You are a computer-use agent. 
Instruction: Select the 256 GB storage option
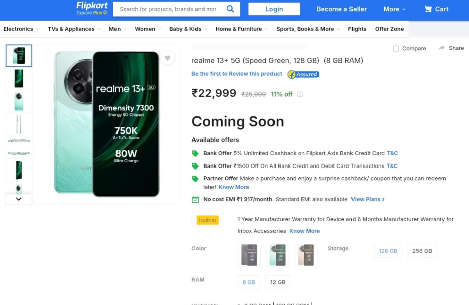[x=422, y=251]
